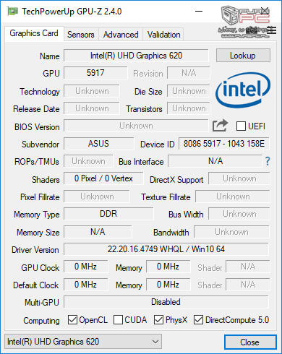Click the Subvendor field showing ASUS

(x=98, y=144)
